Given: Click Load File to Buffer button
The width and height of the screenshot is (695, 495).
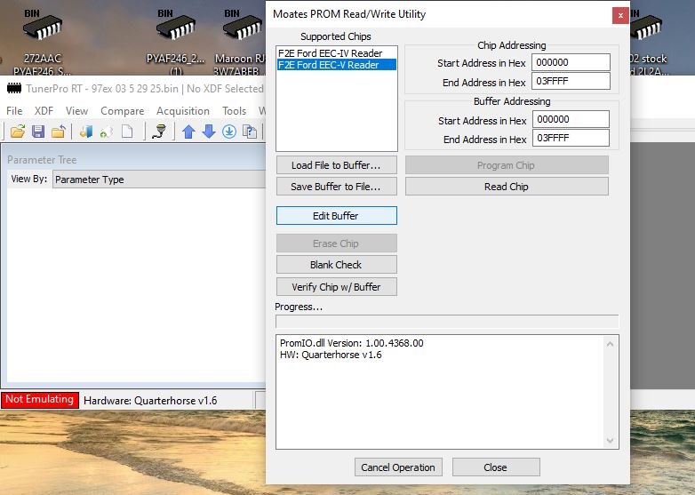Looking at the screenshot, I should pyautogui.click(x=336, y=165).
